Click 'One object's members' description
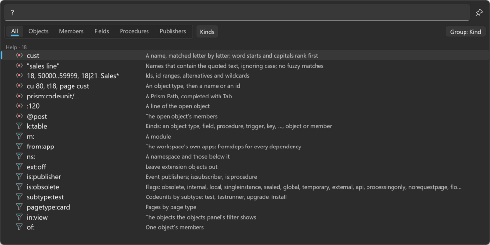This screenshot has height=245, width=490. pos(174,227)
